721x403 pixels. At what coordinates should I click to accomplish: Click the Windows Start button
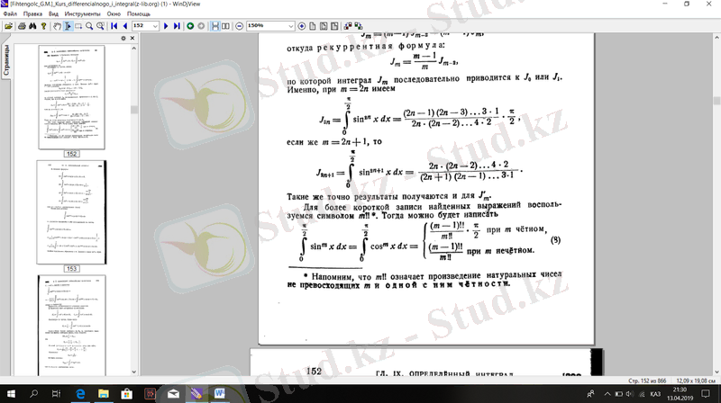tap(12, 393)
